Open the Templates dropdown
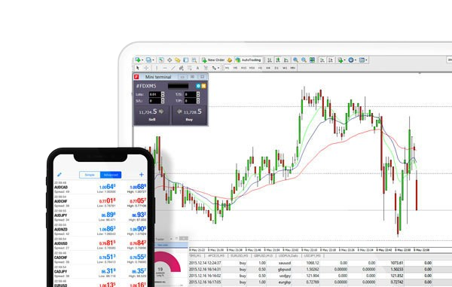452x287 pixels. tap(362, 60)
